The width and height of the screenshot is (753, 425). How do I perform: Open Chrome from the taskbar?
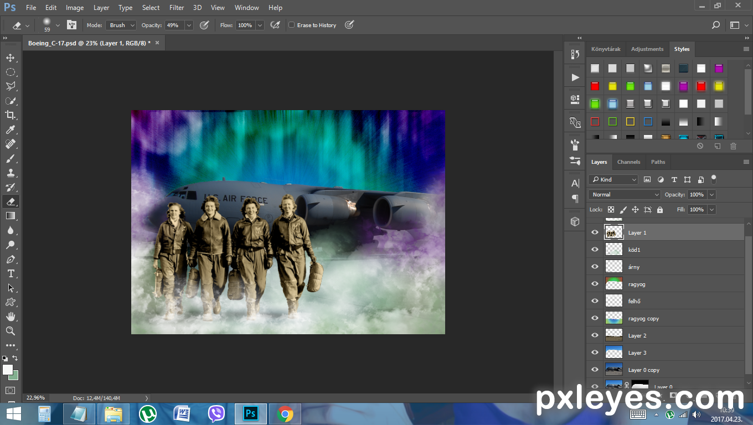[x=285, y=414]
